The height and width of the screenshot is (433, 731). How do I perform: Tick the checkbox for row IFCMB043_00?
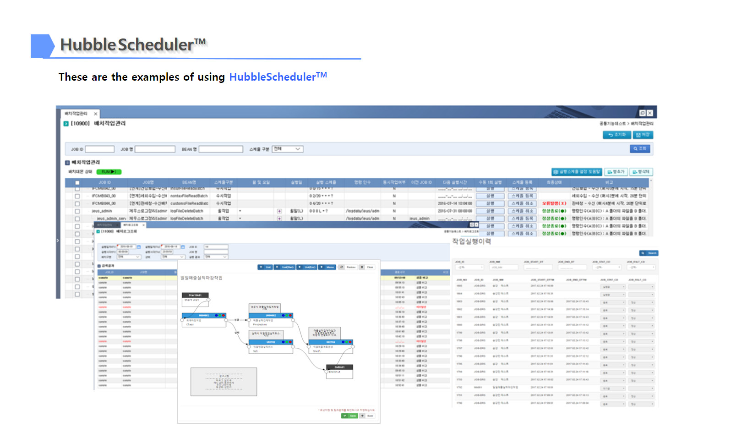(77, 196)
